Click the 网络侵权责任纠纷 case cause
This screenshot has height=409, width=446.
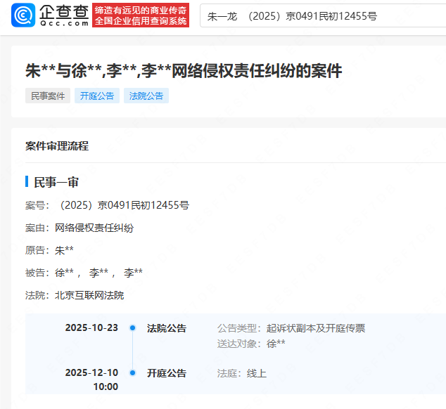(x=94, y=228)
